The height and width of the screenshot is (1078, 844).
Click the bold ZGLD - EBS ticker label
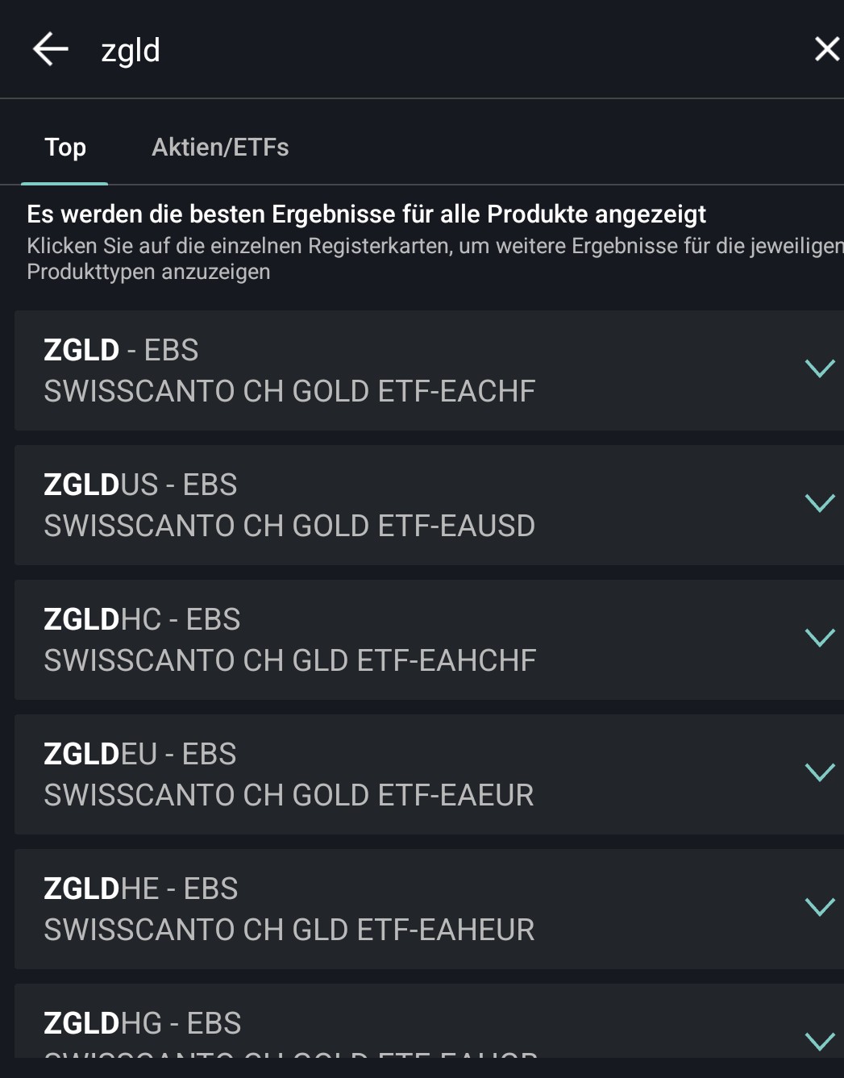tap(121, 351)
